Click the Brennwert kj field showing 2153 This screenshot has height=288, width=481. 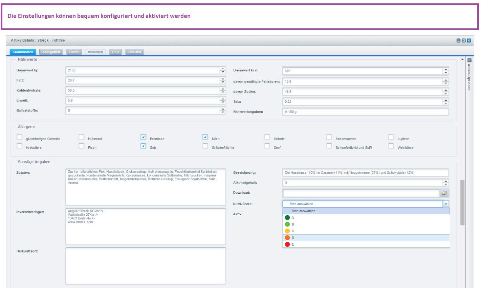(143, 70)
